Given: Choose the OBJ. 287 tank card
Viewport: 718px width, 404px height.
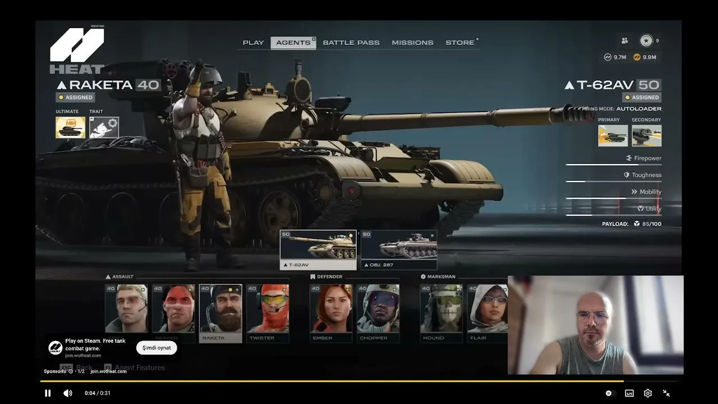Looking at the screenshot, I should tap(399, 250).
